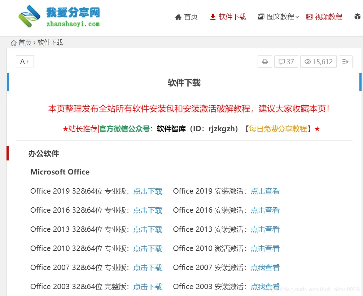
Task: Expand the 图文教程 nav dropdown
Action: pyautogui.click(x=279, y=17)
